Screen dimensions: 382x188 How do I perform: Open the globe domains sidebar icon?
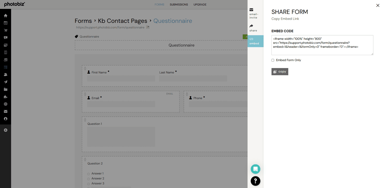6,104
